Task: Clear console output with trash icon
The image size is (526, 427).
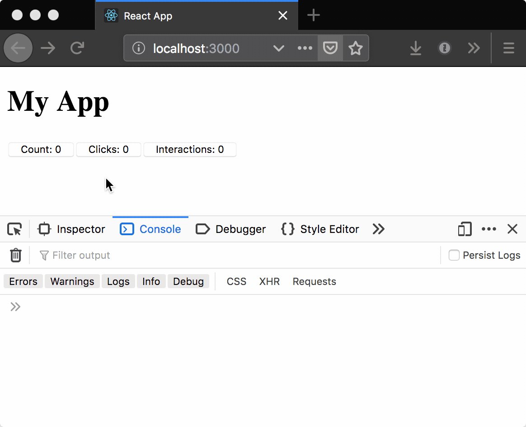Action: click(15, 255)
